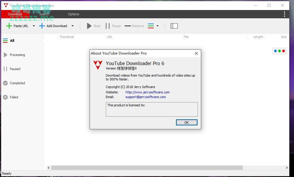The width and height of the screenshot is (294, 177).
Task: Click the three colored dots indicator
Action: click(x=280, y=51)
